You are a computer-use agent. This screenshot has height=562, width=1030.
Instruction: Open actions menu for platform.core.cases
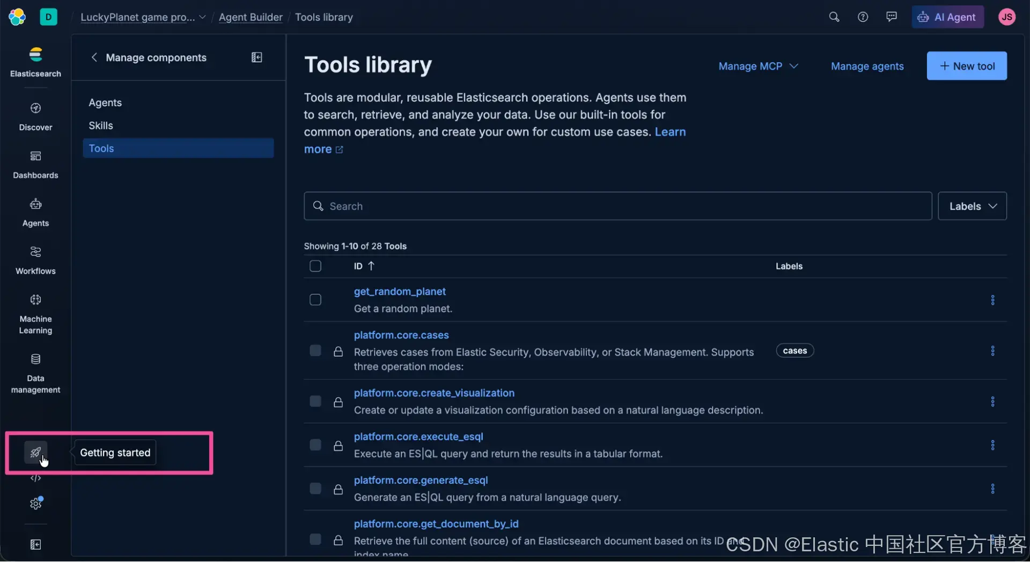(x=992, y=351)
